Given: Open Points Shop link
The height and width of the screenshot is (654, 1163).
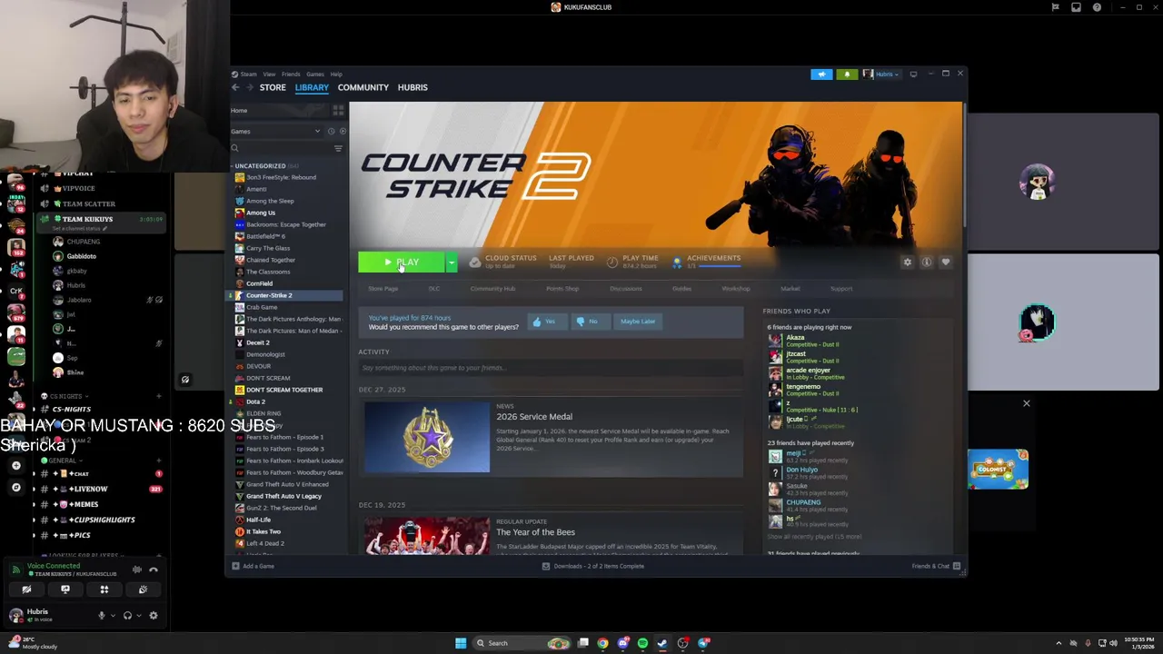Looking at the screenshot, I should 562,289.
